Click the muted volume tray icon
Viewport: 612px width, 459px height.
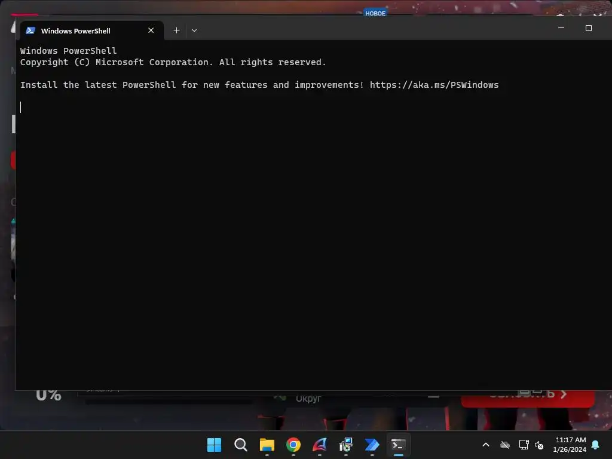[539, 445]
